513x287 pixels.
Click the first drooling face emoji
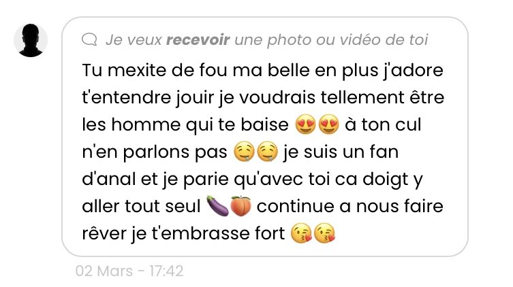[245, 152]
